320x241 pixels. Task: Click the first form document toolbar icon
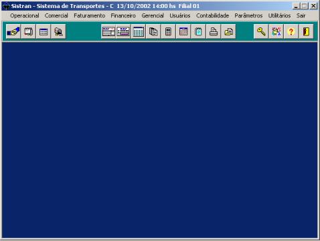tap(108, 31)
